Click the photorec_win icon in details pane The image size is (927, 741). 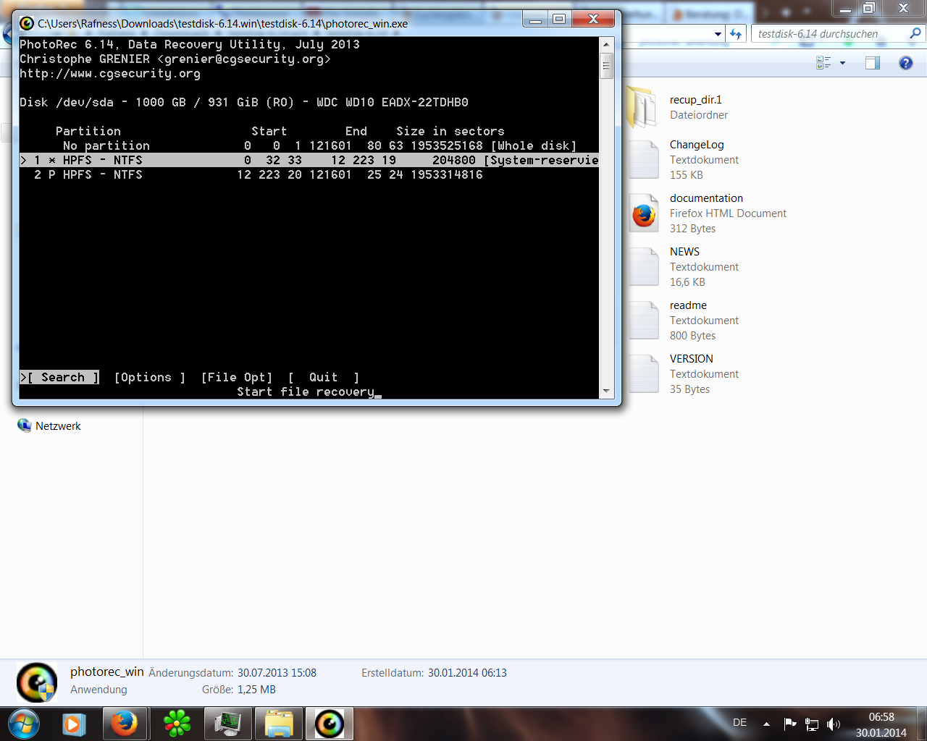37,682
